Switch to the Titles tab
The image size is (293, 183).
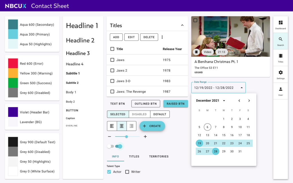[134, 156]
